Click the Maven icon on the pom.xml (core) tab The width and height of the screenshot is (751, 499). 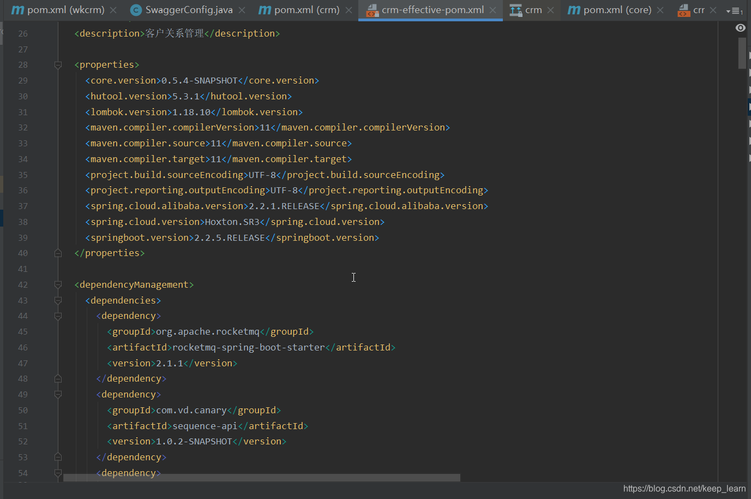pyautogui.click(x=574, y=10)
